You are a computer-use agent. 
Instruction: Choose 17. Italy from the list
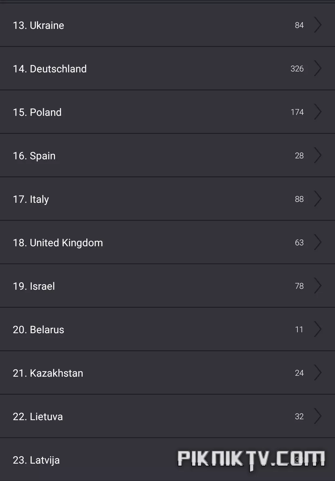click(x=167, y=199)
